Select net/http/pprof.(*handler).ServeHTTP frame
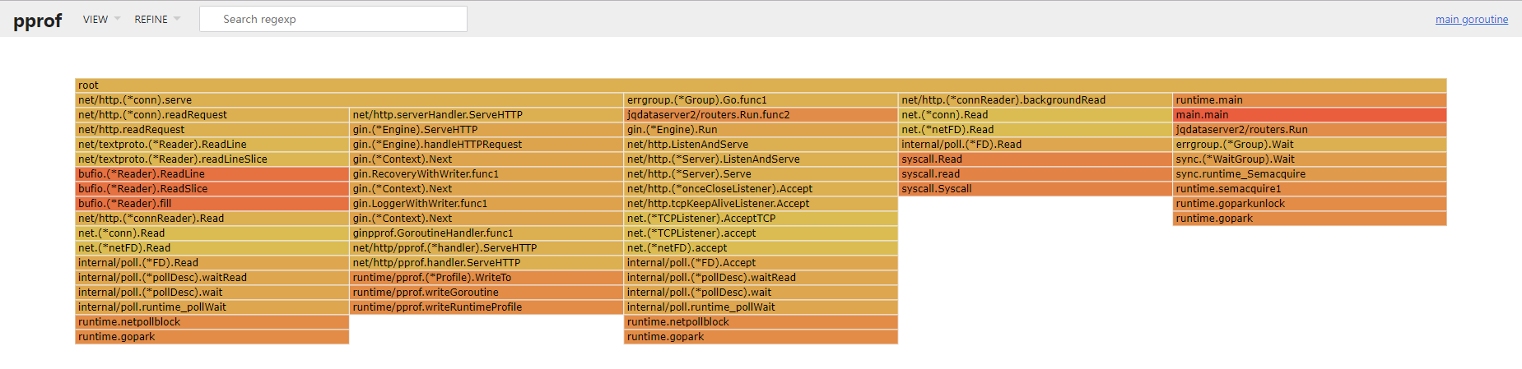The image size is (1522, 369). pos(486,248)
